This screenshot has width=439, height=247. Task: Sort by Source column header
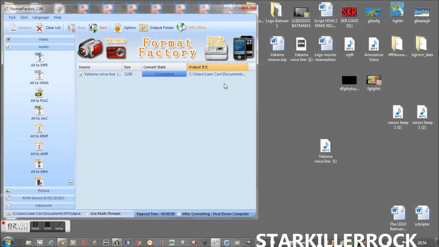100,67
